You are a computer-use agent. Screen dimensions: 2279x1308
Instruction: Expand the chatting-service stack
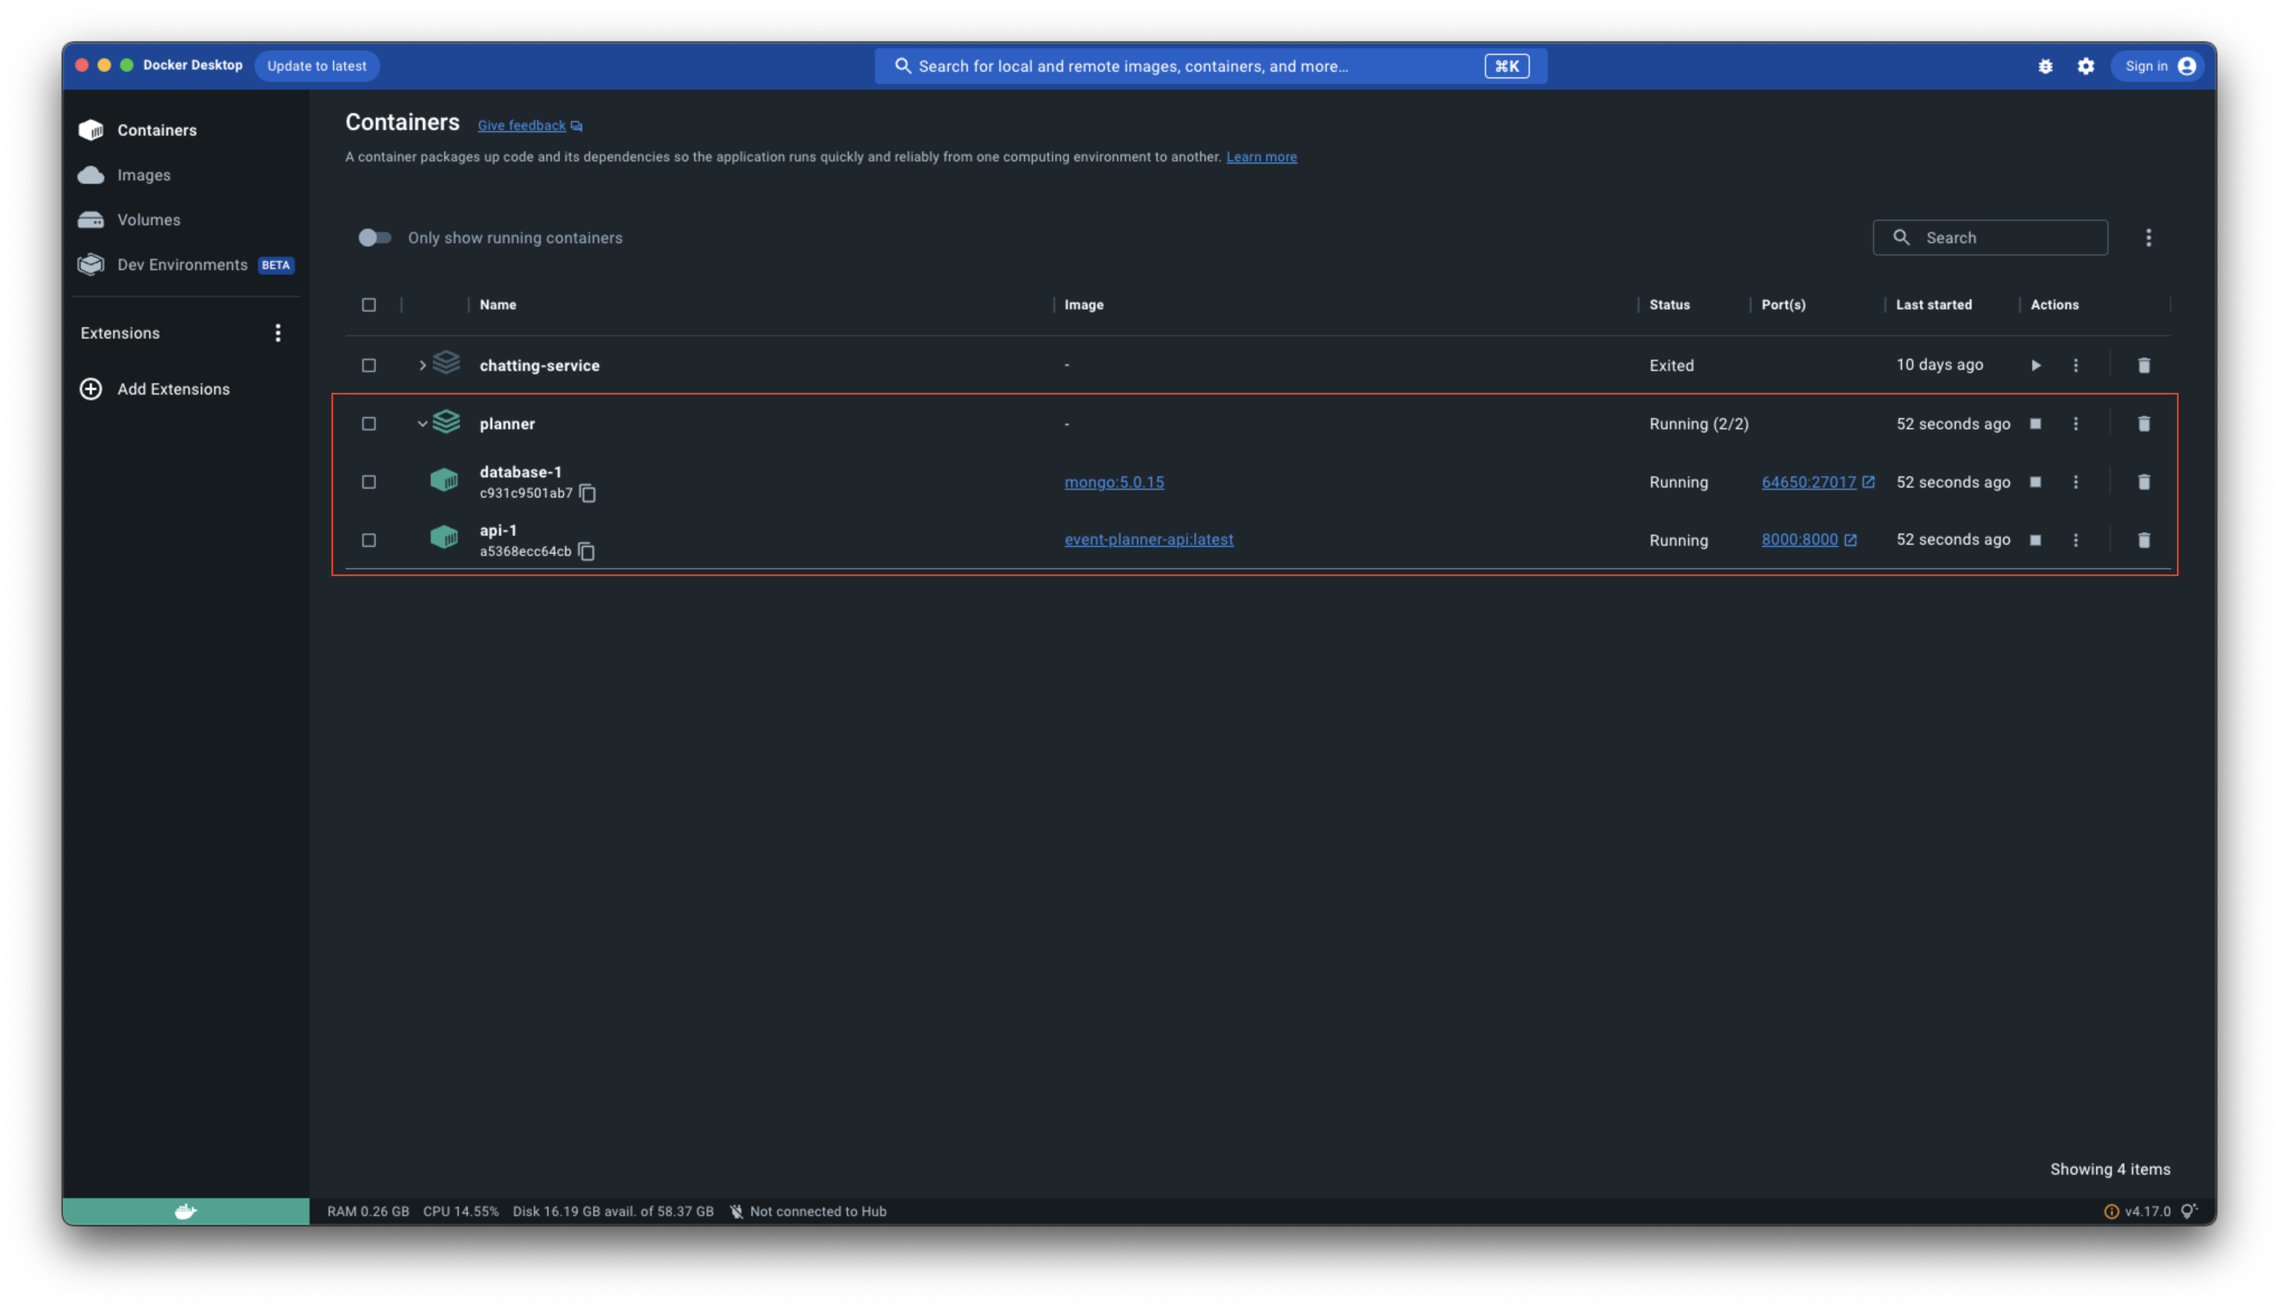422,365
